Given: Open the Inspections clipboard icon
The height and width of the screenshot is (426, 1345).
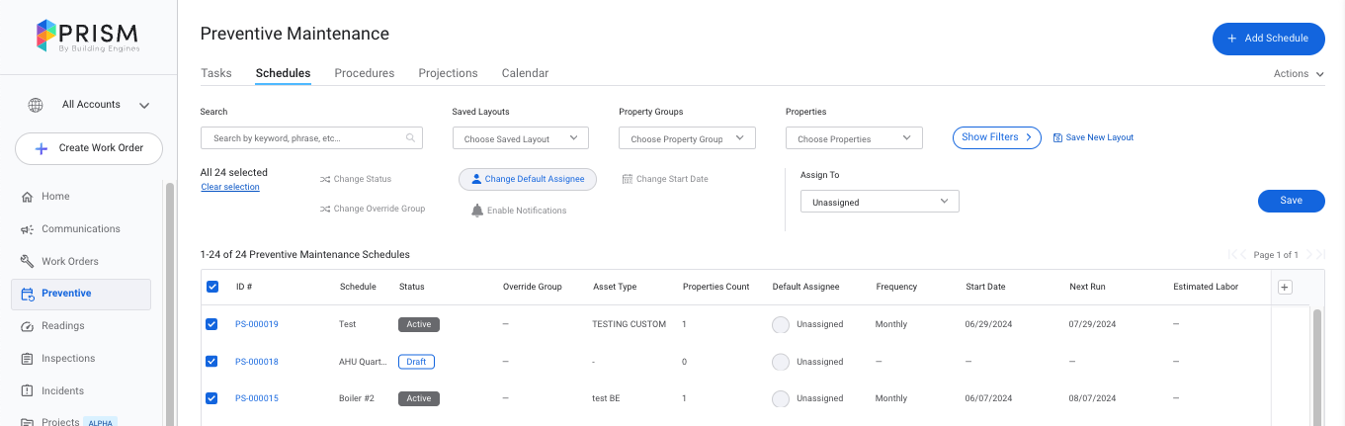Looking at the screenshot, I should click(x=28, y=359).
